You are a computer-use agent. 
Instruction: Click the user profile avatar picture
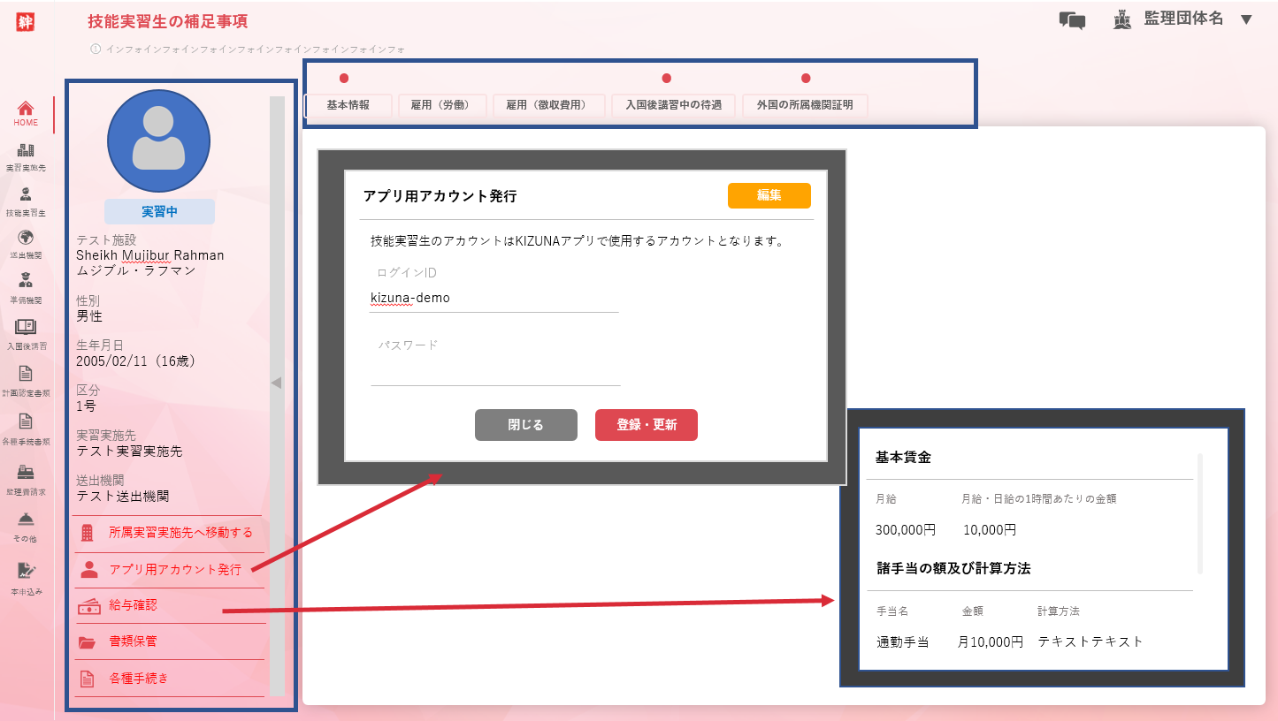tap(158, 140)
